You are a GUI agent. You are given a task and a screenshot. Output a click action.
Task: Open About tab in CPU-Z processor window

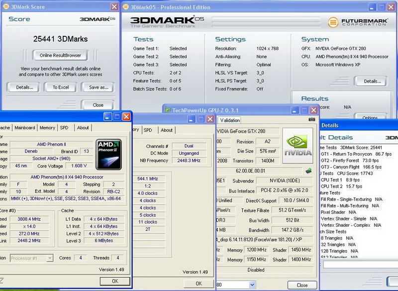click(x=83, y=128)
